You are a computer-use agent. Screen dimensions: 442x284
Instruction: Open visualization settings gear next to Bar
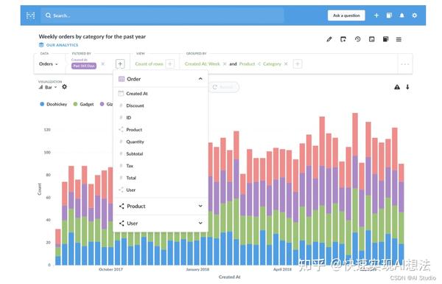tap(64, 86)
